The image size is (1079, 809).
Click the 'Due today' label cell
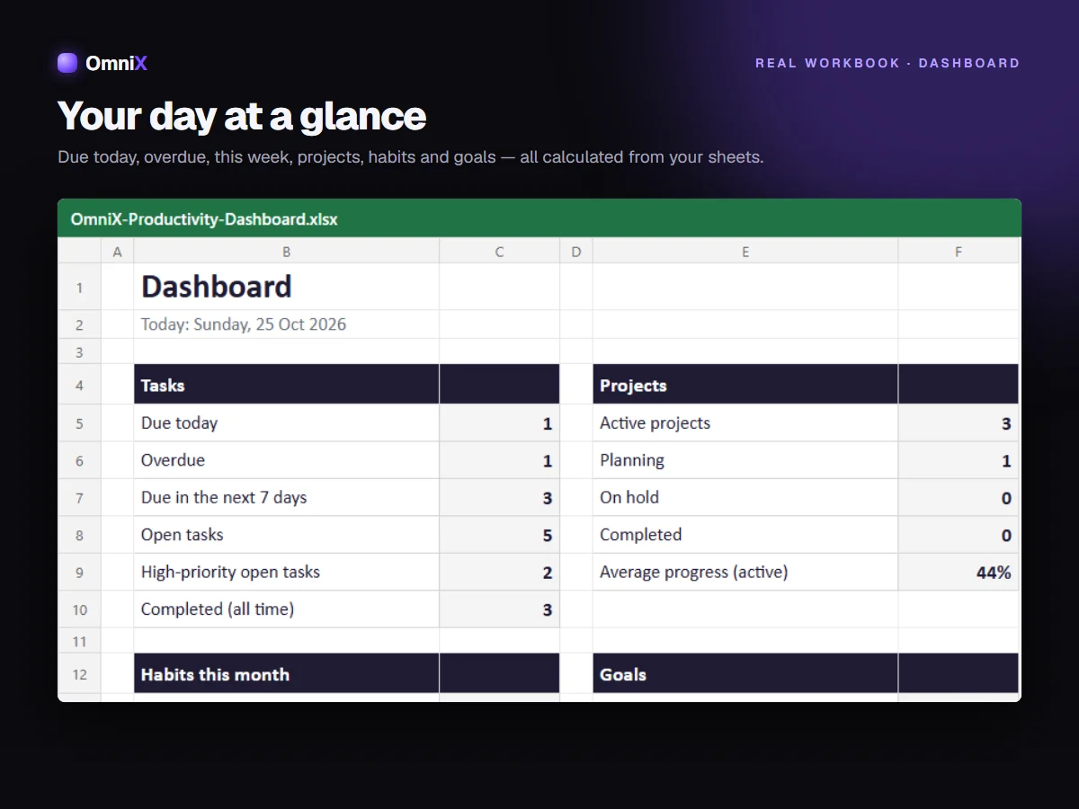tap(286, 423)
